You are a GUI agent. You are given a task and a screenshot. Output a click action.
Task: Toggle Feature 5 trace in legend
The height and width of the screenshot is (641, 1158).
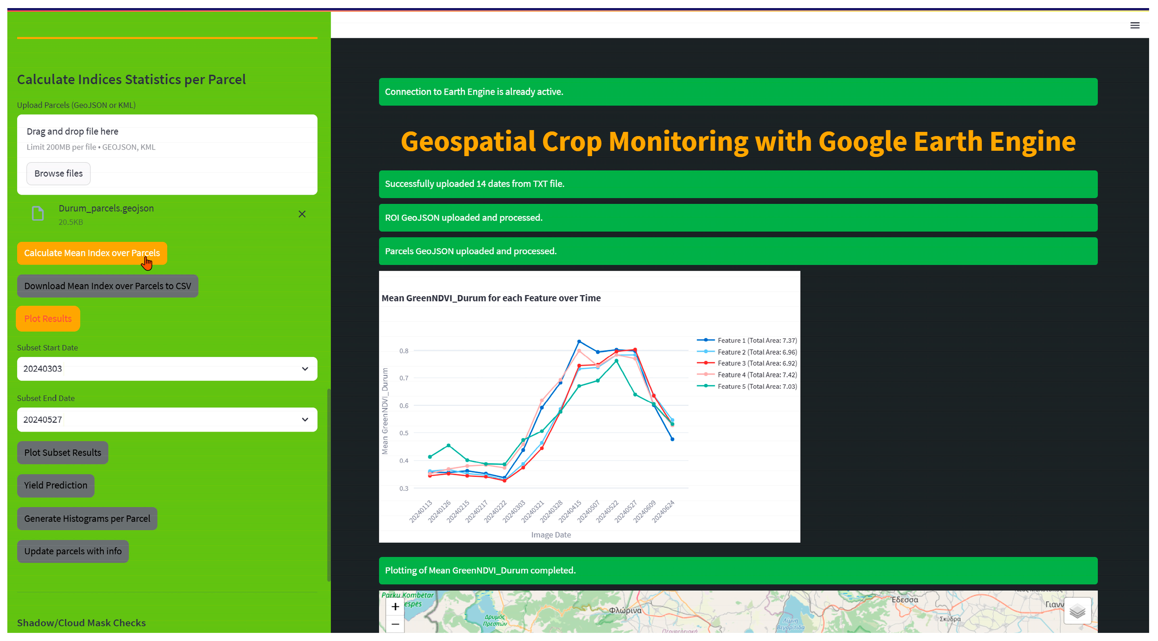point(747,386)
